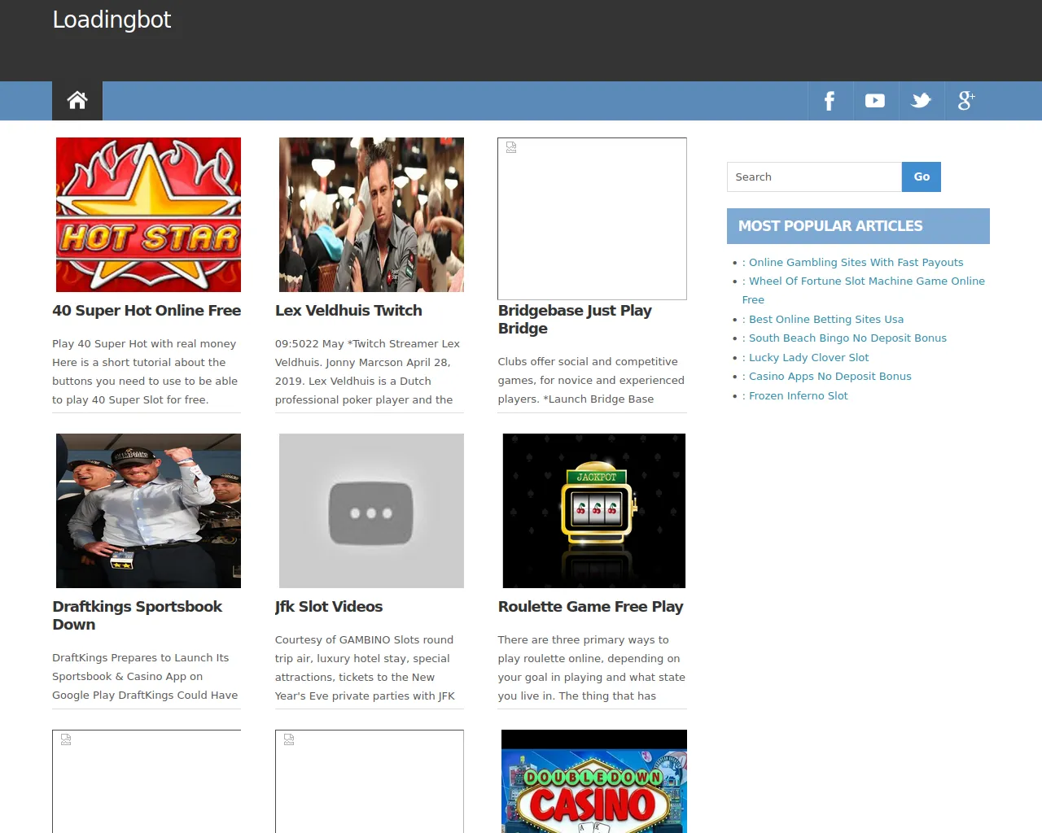Image resolution: width=1042 pixels, height=833 pixels.
Task: Click text 'There are three primary ways to'
Action: point(583,639)
